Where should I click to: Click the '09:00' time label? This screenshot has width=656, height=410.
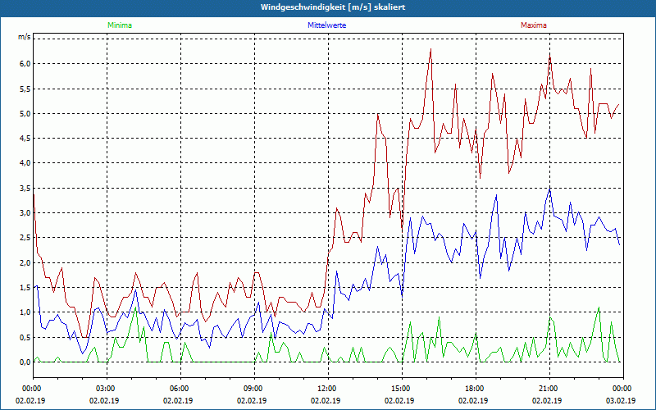point(253,389)
